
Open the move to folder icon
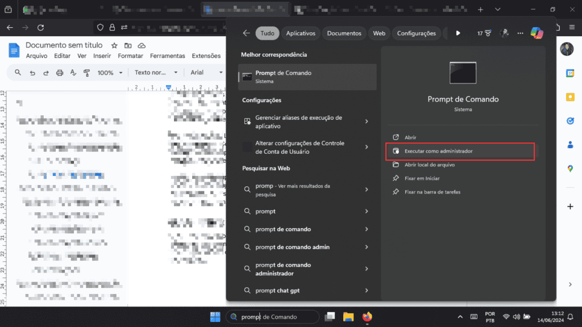(x=128, y=45)
